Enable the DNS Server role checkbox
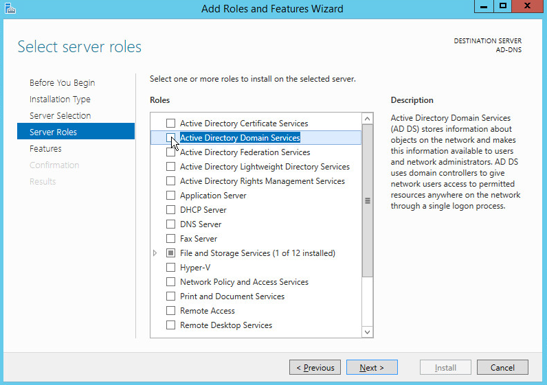Screen dimensions: 547x385 171,224
